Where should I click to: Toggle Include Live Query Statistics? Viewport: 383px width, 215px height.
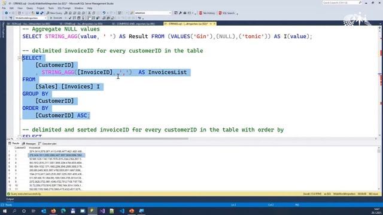(93, 18)
